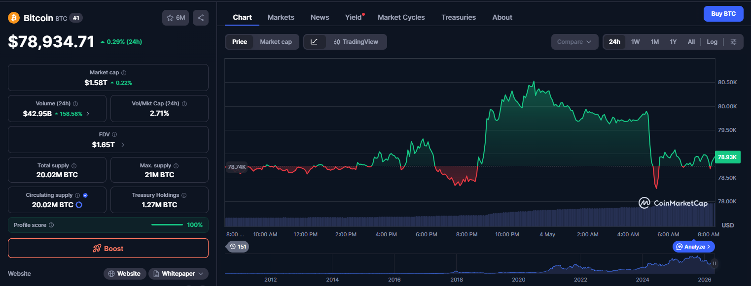This screenshot has width=751, height=286.
Task: Select the 1W time range
Action: [635, 42]
